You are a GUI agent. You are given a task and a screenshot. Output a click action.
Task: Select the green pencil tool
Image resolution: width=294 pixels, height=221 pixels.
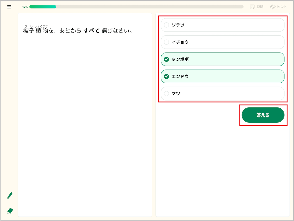click(10, 195)
